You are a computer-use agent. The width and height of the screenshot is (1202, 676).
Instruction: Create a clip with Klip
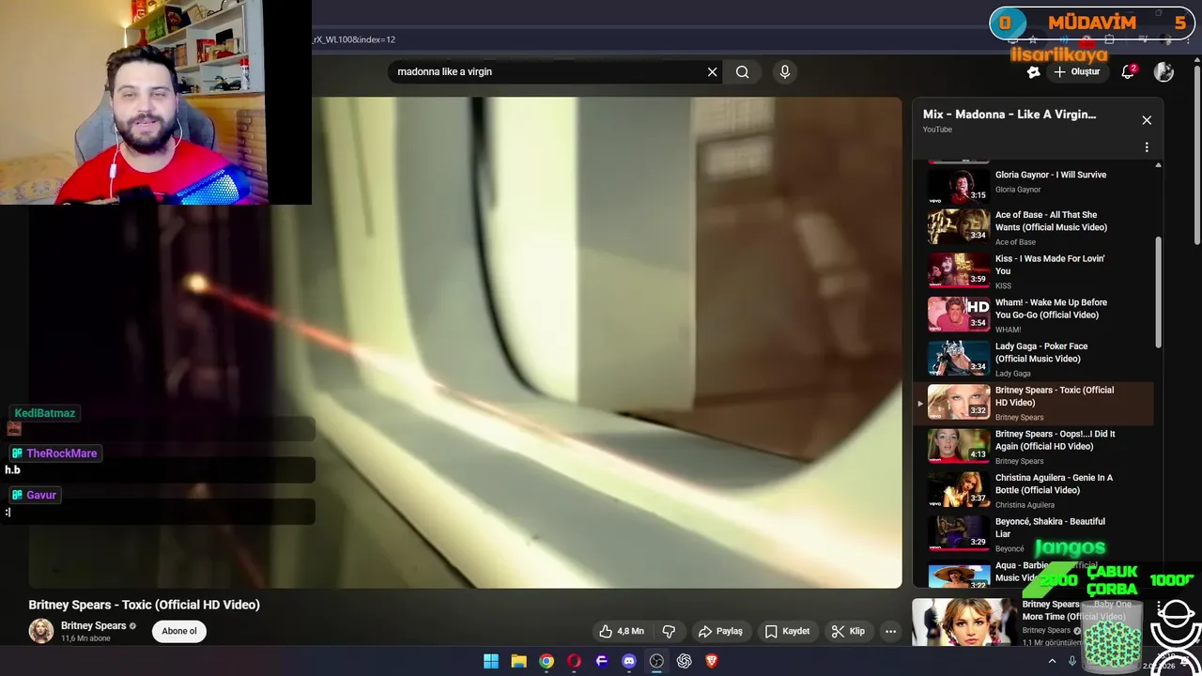click(848, 631)
